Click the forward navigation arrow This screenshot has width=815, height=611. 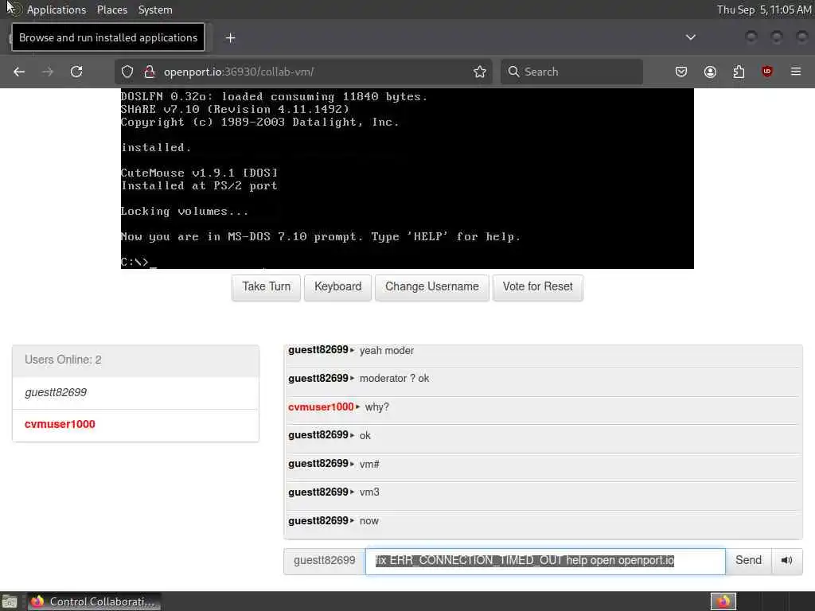tap(48, 72)
